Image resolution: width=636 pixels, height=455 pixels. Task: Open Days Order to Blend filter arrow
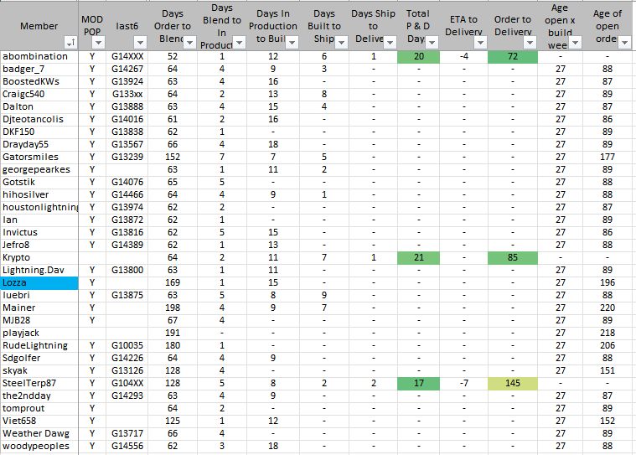coord(189,43)
